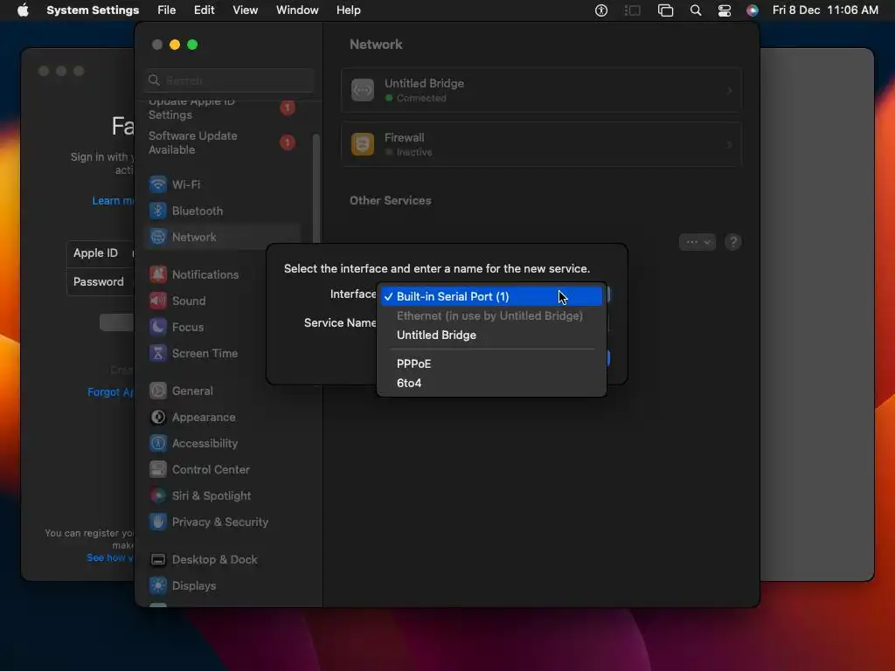895x671 pixels.
Task: Open the Sound speaker icon
Action: pos(157,301)
